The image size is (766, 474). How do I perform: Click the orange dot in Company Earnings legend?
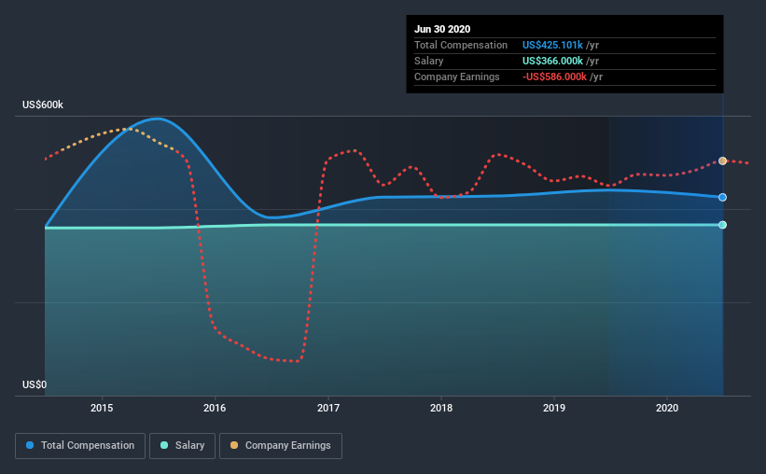coord(234,445)
